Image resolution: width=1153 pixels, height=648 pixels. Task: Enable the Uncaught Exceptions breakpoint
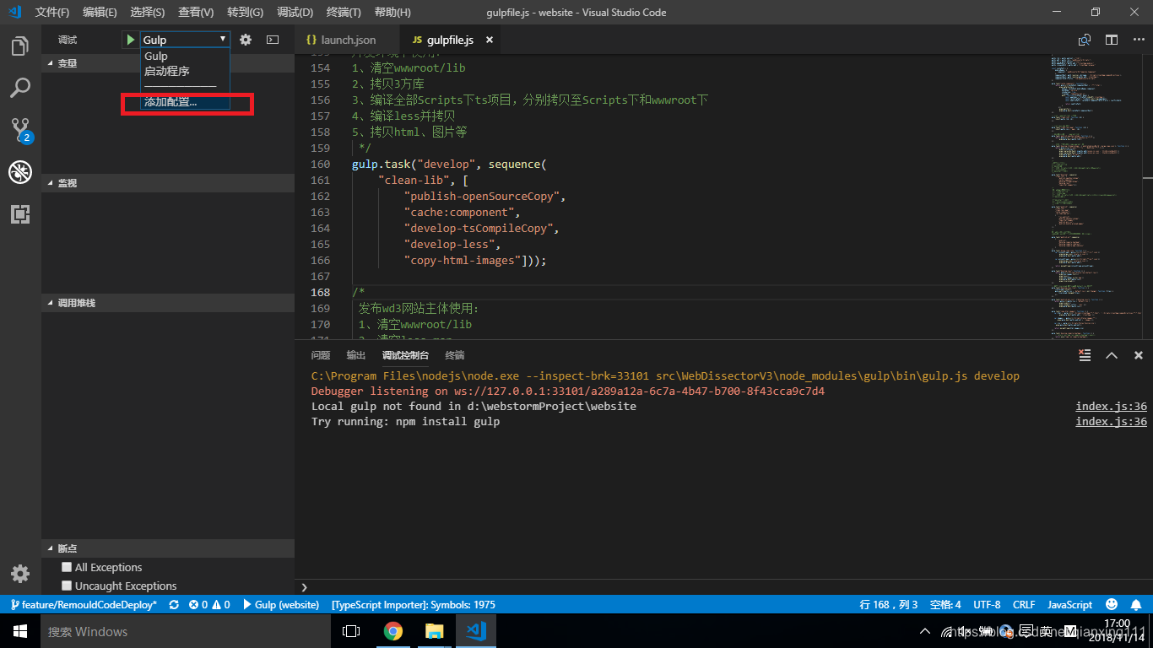coord(66,585)
